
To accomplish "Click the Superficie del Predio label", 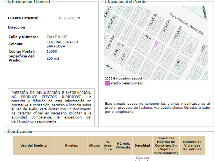I will coord(21,58).
